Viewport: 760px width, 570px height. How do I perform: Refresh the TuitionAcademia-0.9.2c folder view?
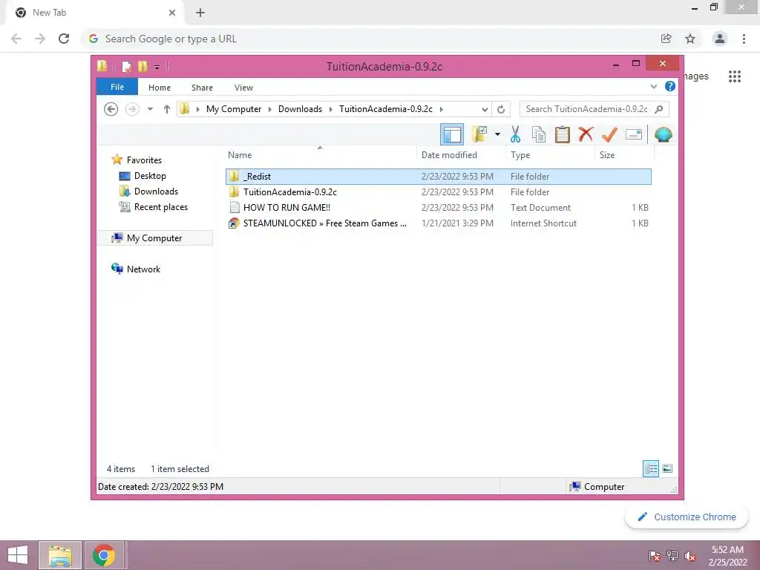pos(501,109)
